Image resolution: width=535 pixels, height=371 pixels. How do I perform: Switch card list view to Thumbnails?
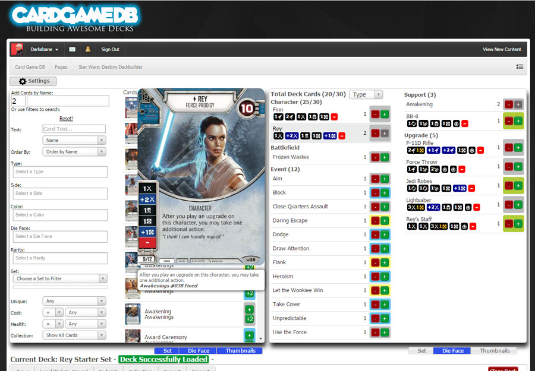click(240, 351)
